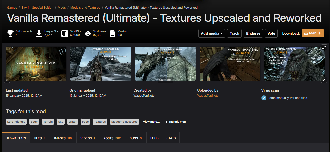Expand gallery to fullscreen view
The image size is (330, 152).
pos(324,47)
